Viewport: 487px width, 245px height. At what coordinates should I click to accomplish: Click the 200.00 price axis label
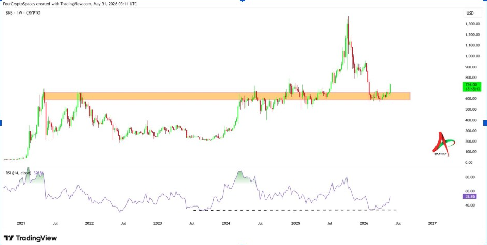(x=470, y=141)
